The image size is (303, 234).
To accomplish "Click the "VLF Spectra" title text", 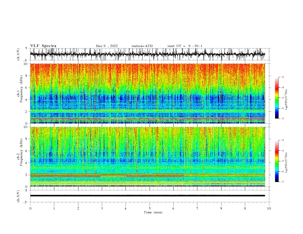I will 43,46.
